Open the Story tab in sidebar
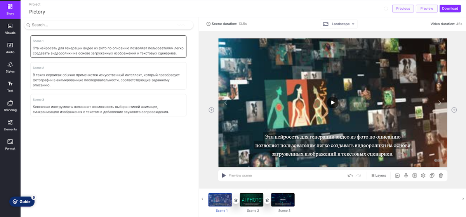Screen dimensions: 466x217 pyautogui.click(x=10, y=10)
